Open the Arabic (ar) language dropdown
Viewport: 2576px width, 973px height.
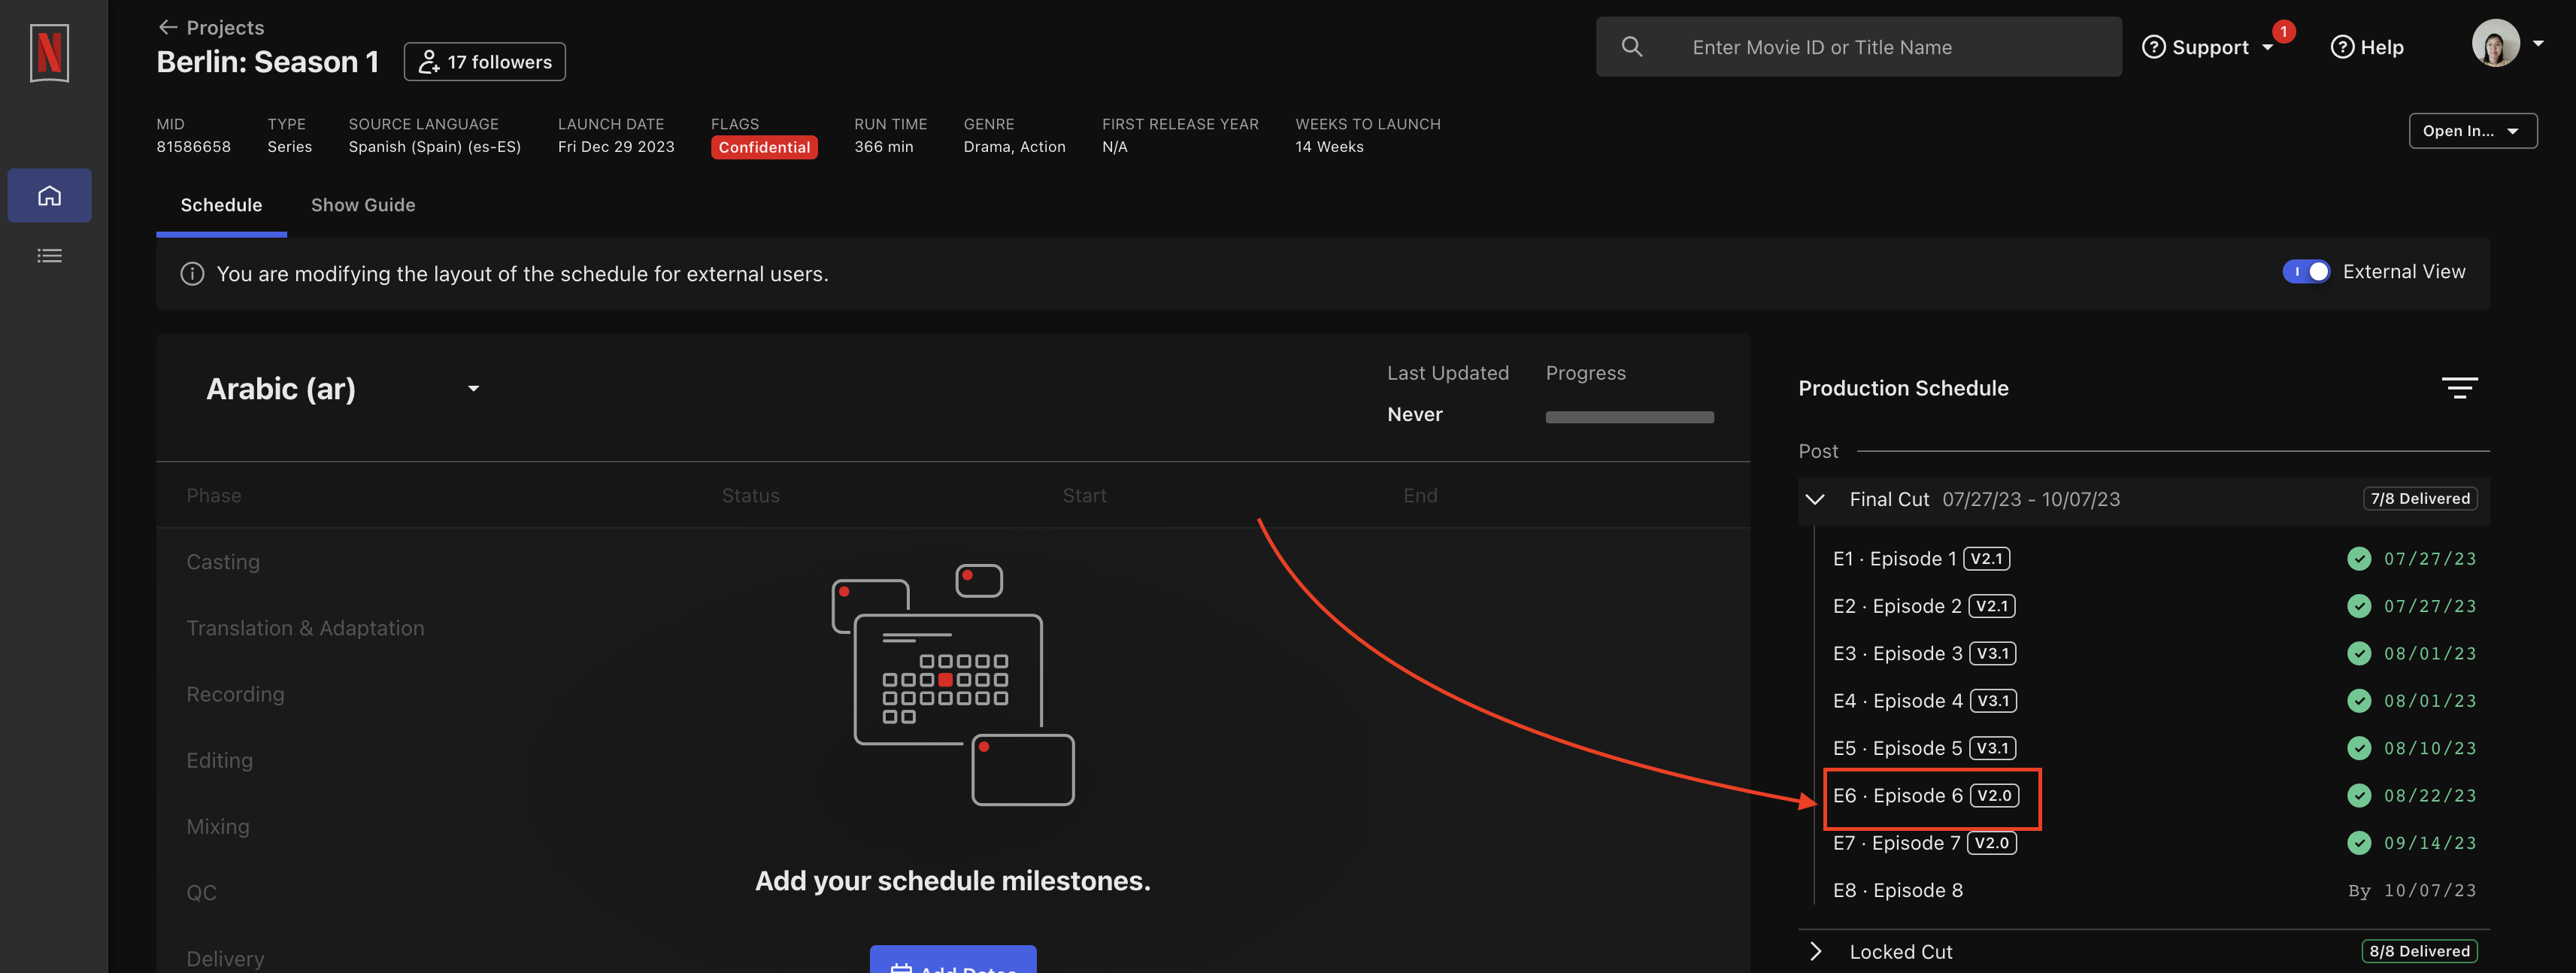342,389
